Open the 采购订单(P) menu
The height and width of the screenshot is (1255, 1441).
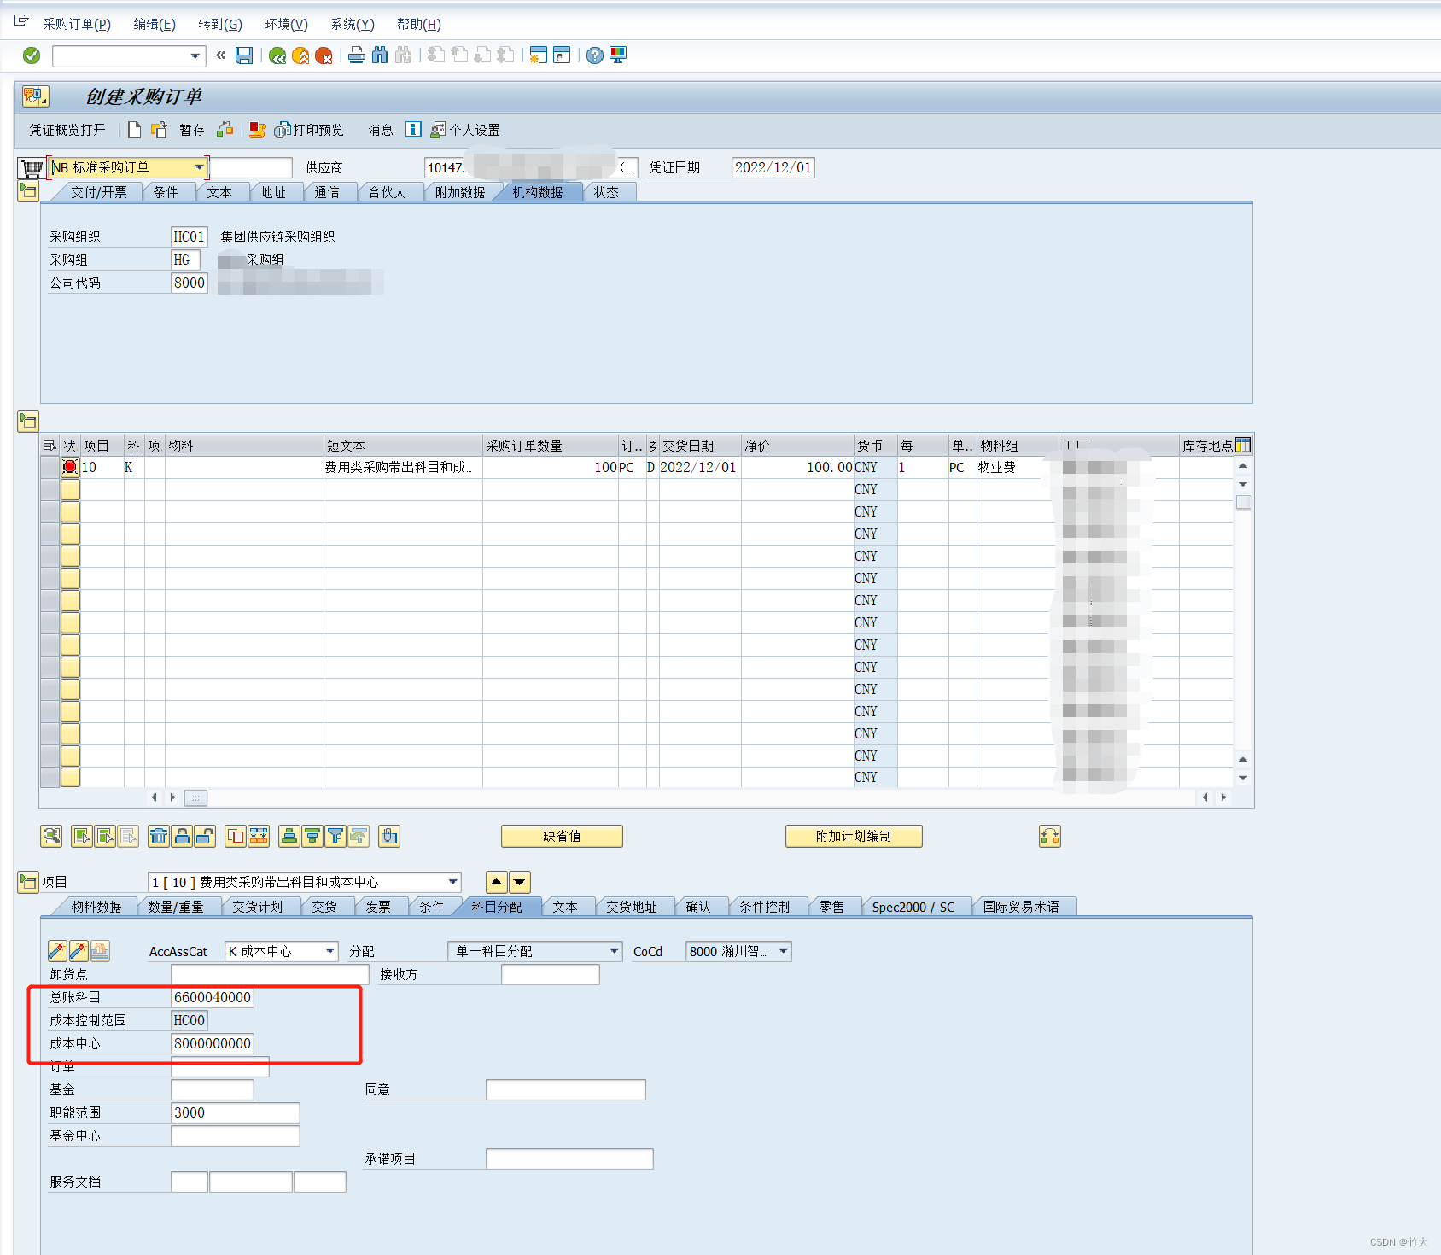tap(77, 24)
